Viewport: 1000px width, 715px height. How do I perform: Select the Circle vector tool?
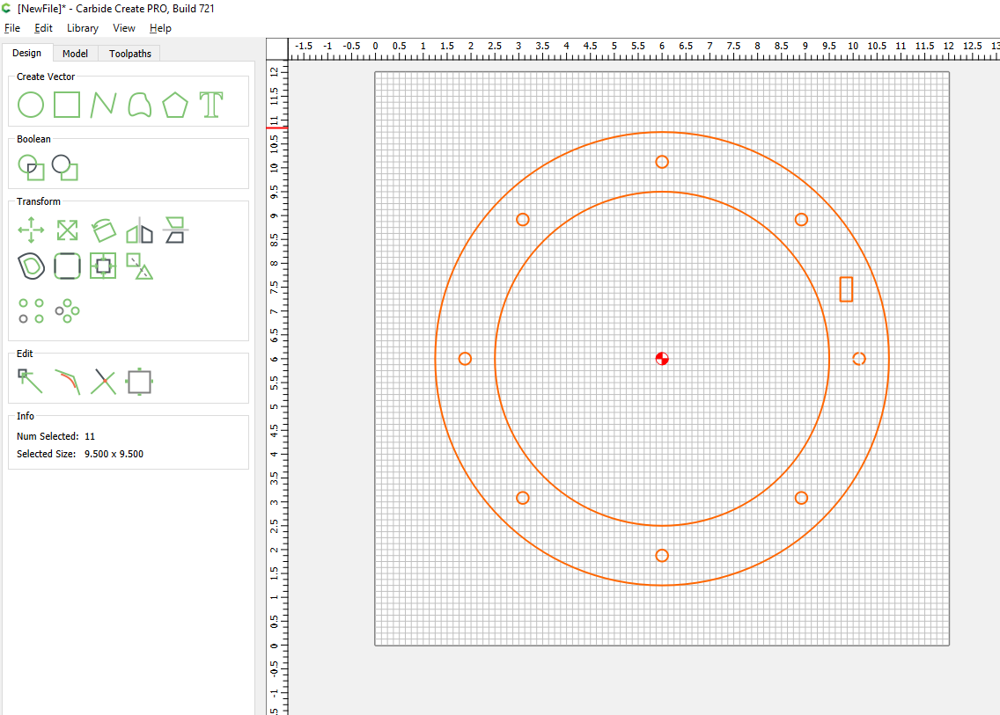[31, 105]
